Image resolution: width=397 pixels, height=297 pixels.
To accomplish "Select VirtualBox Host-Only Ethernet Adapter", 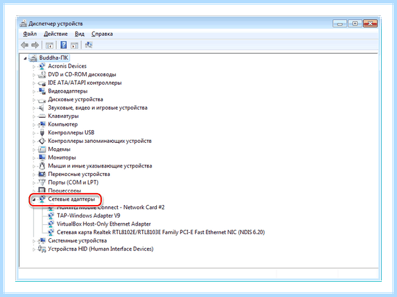I will pos(104,224).
